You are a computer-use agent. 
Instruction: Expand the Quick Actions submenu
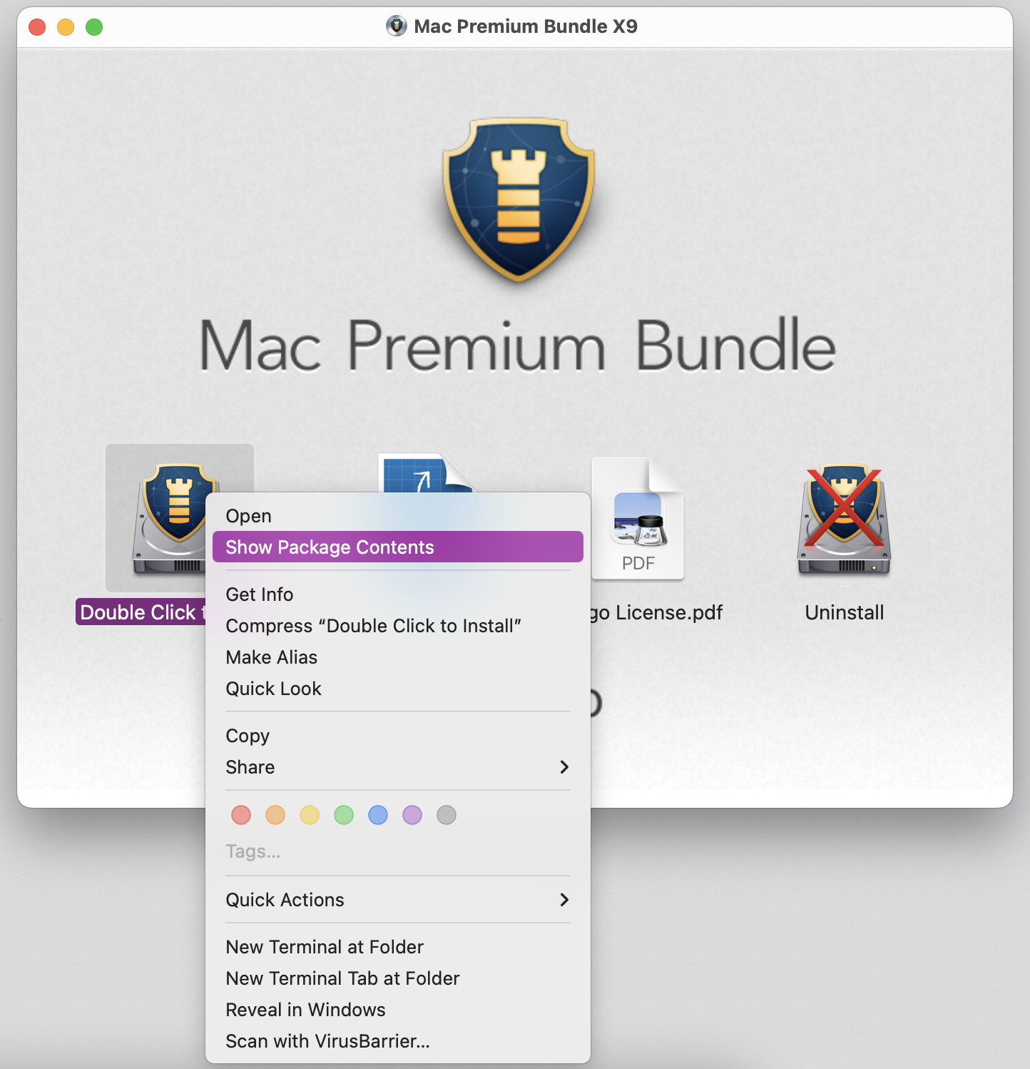(x=398, y=900)
